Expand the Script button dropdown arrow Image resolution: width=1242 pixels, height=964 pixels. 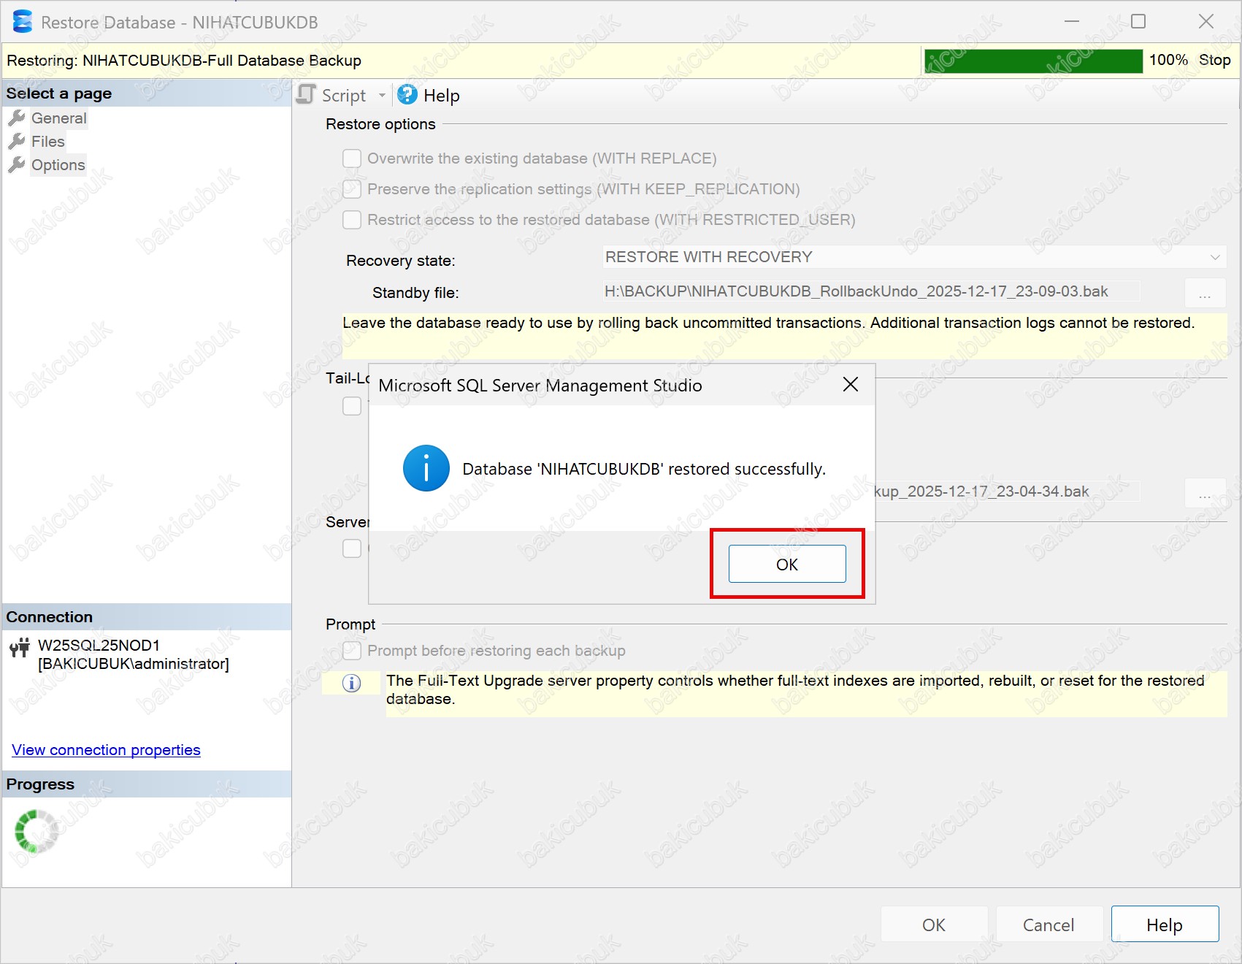tap(382, 96)
